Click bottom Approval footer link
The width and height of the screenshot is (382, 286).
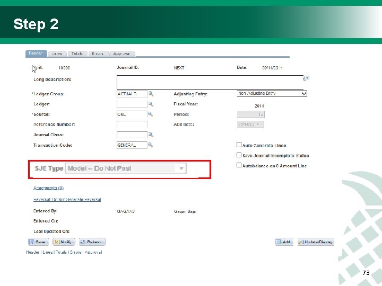point(93,252)
